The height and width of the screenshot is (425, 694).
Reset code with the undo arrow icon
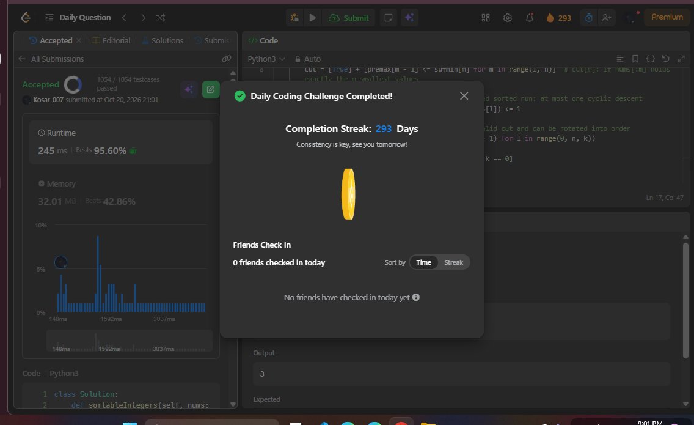pyautogui.click(x=666, y=59)
